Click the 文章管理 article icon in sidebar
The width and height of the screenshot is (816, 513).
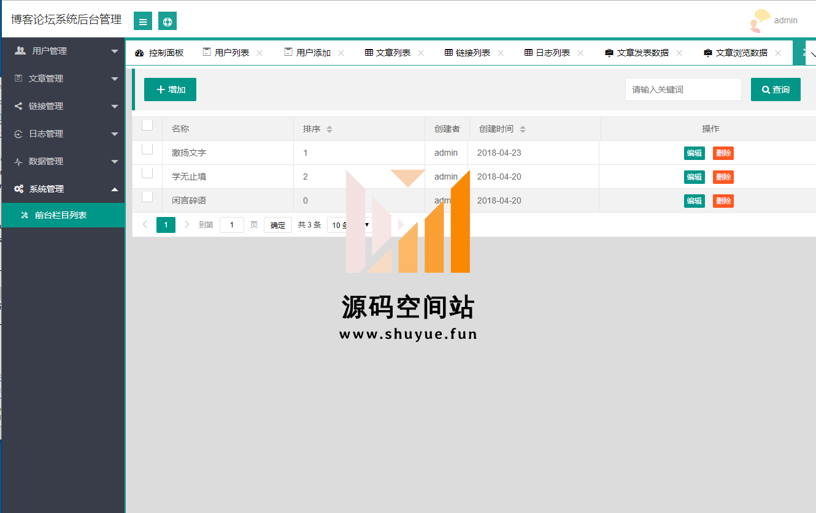(x=18, y=78)
